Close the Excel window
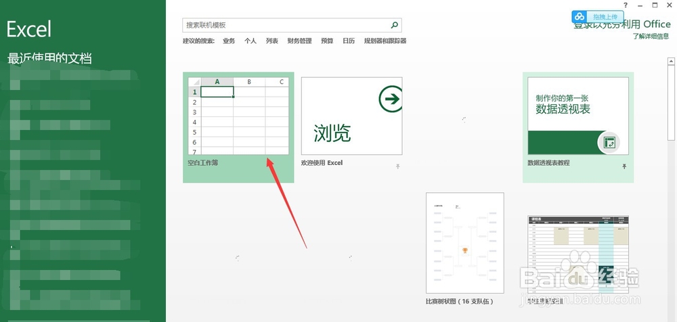The width and height of the screenshot is (677, 322). [x=670, y=5]
